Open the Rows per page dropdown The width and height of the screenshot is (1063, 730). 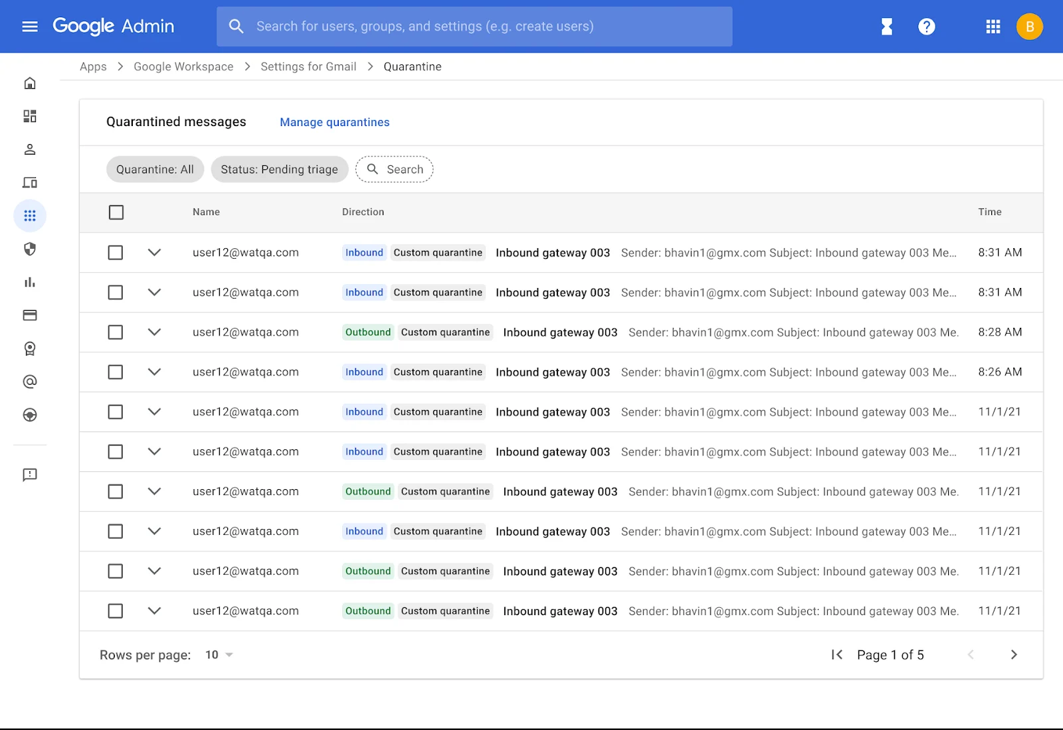[x=219, y=655]
